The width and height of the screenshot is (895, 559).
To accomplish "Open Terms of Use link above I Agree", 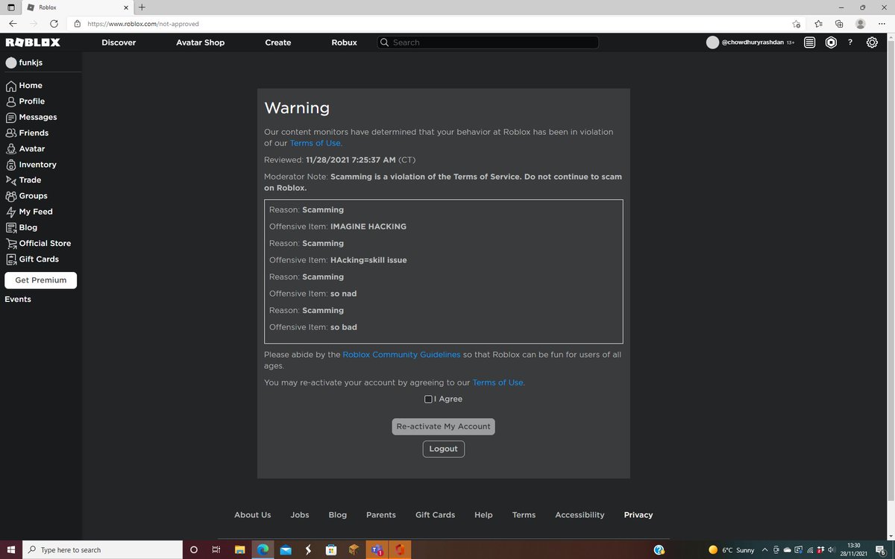I will [x=497, y=382].
